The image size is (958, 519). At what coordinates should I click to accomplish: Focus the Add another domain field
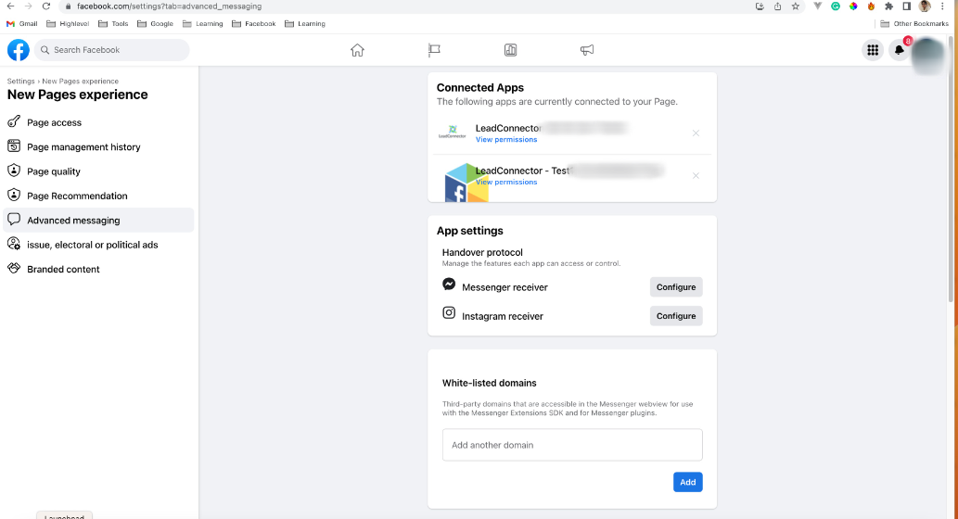572,445
